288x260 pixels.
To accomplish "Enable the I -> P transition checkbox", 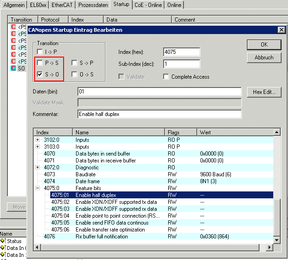I will 40,52.
